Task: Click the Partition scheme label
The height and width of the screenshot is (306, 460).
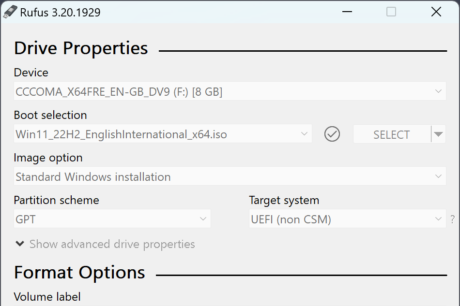Action: (56, 200)
